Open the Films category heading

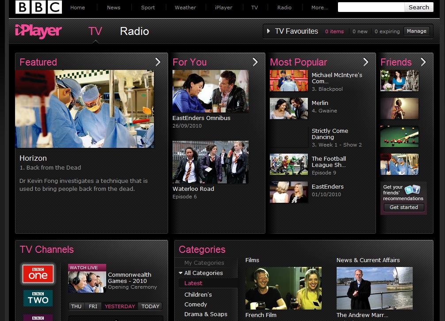click(252, 260)
